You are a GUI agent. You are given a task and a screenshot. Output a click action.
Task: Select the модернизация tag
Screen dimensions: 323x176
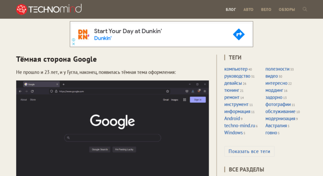280,119
